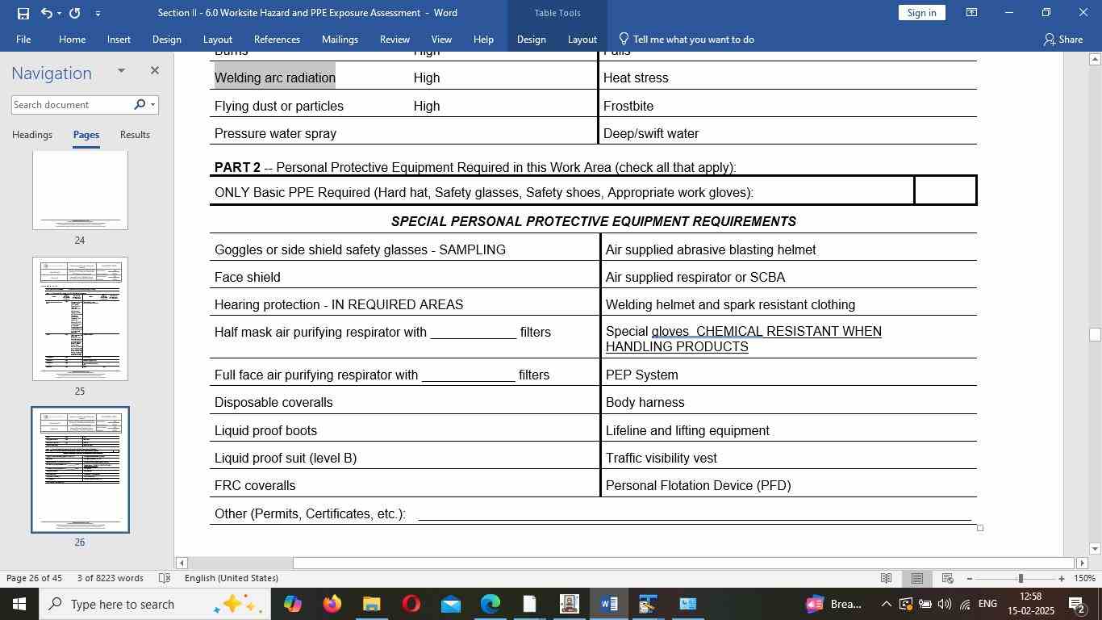Open Customize Quick Access Toolbar dropdown
The height and width of the screenshot is (620, 1102).
click(98, 13)
